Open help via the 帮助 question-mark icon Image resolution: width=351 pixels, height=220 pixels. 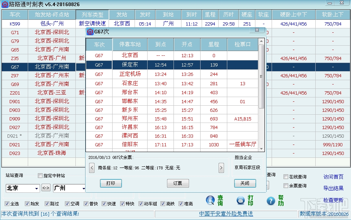pos(271,201)
